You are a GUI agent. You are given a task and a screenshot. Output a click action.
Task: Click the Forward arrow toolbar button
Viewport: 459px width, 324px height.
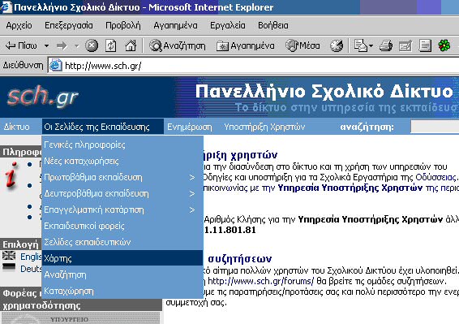(62, 46)
